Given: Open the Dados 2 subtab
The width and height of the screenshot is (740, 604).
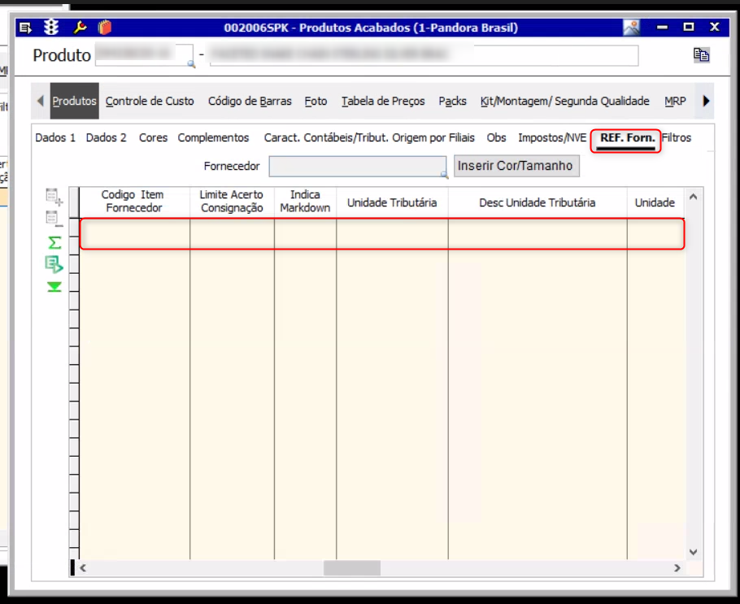Looking at the screenshot, I should pos(107,137).
